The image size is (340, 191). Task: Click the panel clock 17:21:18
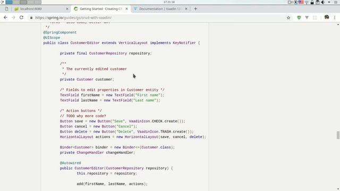tap(169, 2)
